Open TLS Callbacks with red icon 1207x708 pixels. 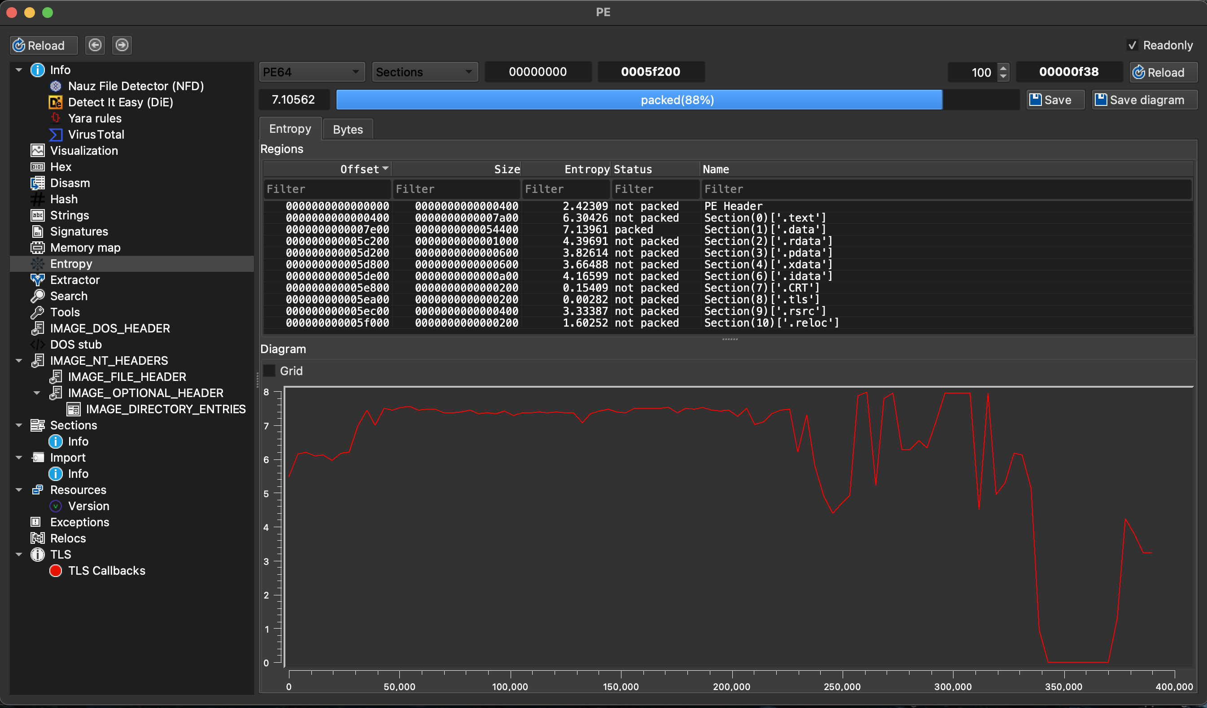tap(106, 571)
